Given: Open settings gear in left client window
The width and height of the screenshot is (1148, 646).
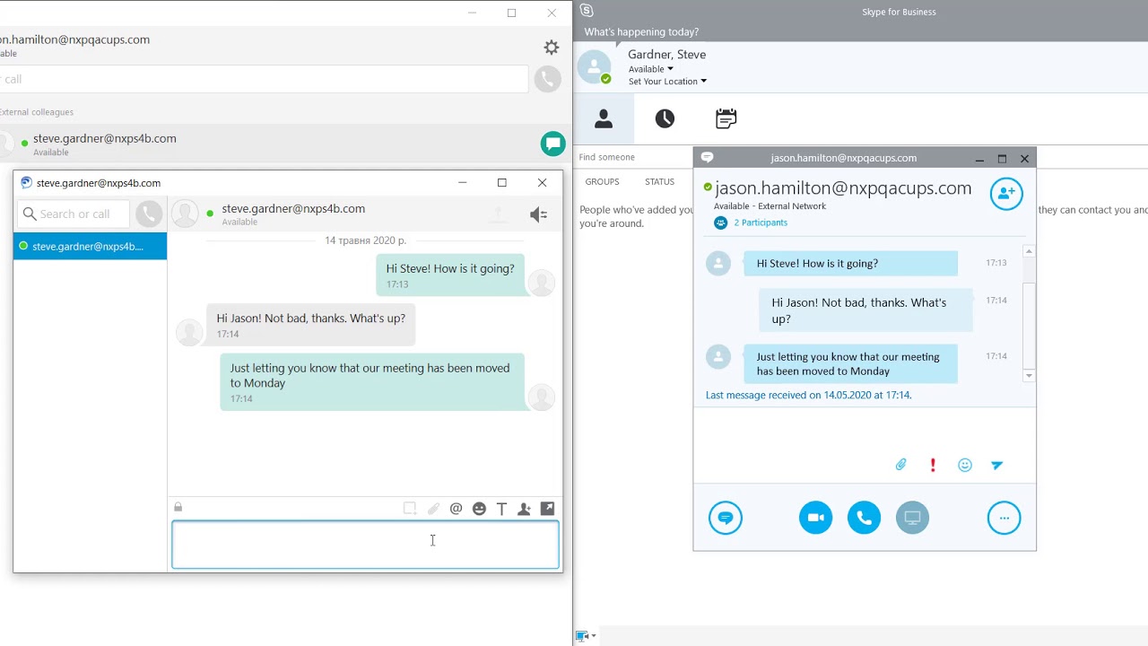Looking at the screenshot, I should (552, 47).
